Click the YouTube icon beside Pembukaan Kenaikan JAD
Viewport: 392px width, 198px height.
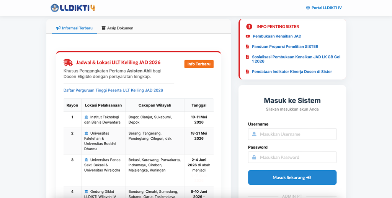(248, 36)
